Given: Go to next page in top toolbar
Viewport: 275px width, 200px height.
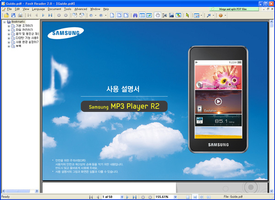Looking at the screenshot, I should click(43, 16).
